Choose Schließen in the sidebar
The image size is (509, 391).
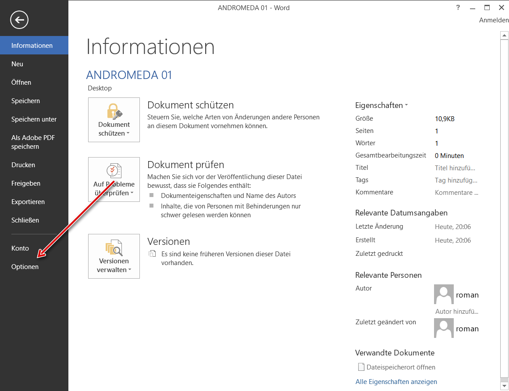click(34, 220)
